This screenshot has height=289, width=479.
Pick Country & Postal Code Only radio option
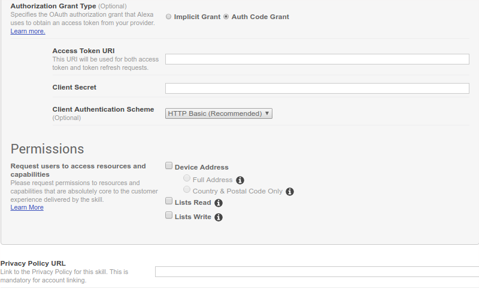(187, 190)
